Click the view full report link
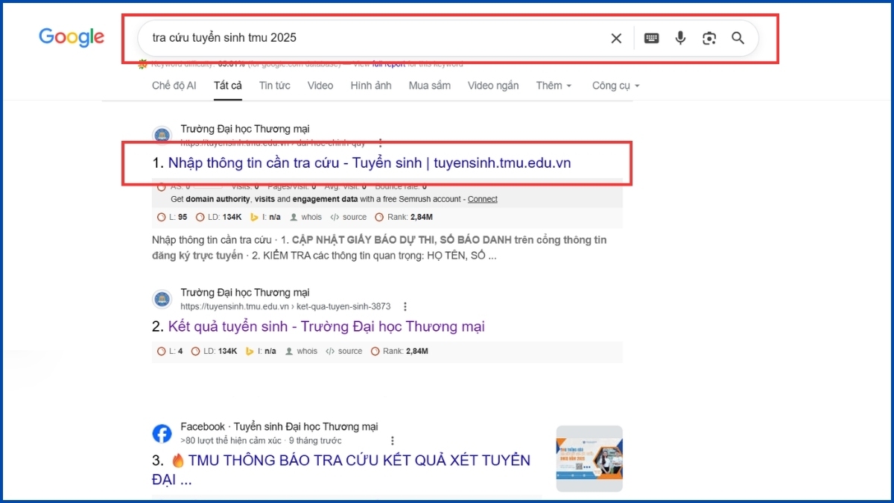894x503 pixels. coord(389,64)
